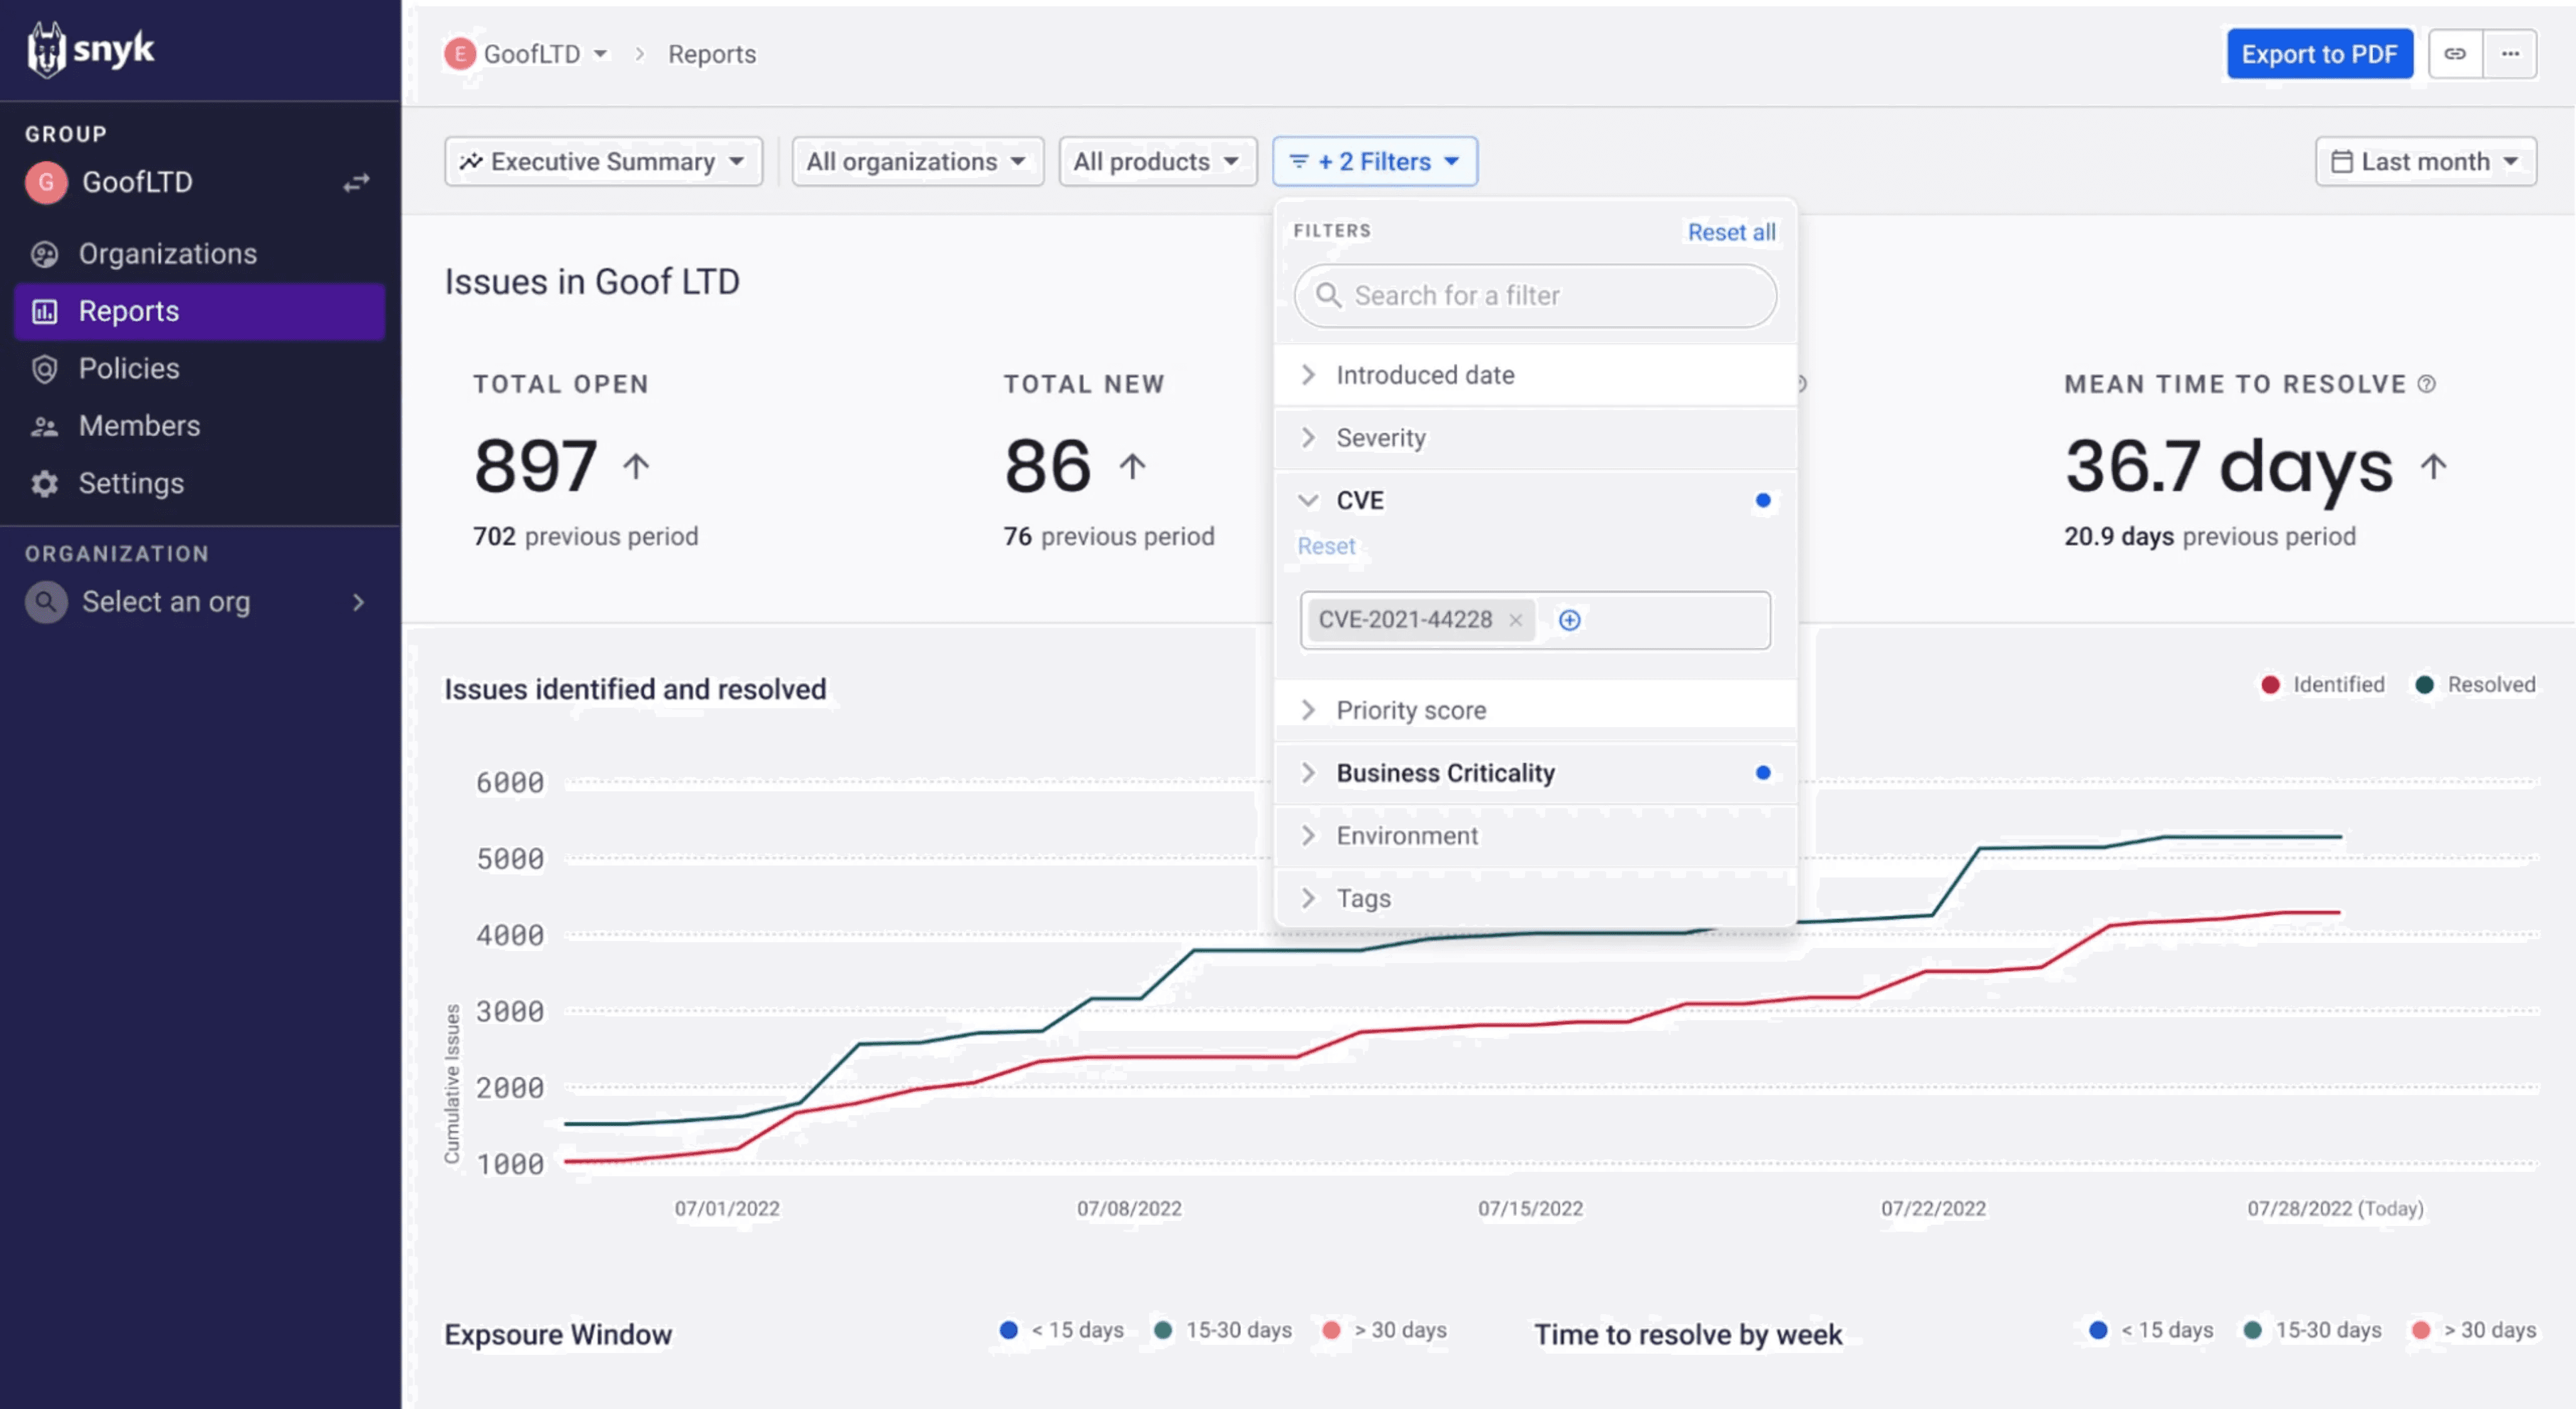Collapse the CVE filter section
The image size is (2576, 1409).
pos(1307,500)
